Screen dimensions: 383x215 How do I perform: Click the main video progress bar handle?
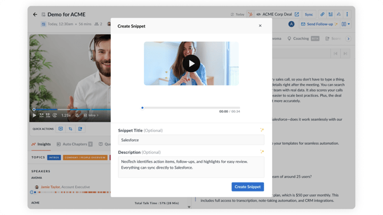tap(34, 109)
